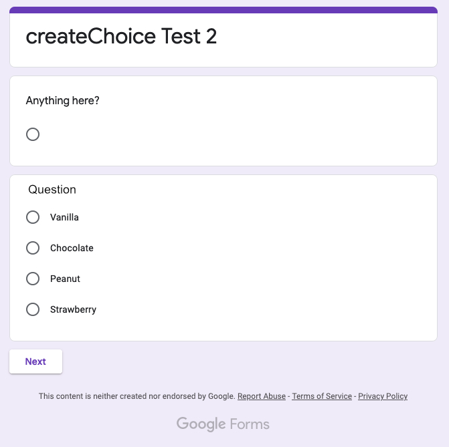Click the purple accent bar above title

pyautogui.click(x=223, y=10)
